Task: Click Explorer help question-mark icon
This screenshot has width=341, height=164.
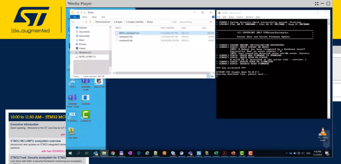Action: click(x=213, y=17)
